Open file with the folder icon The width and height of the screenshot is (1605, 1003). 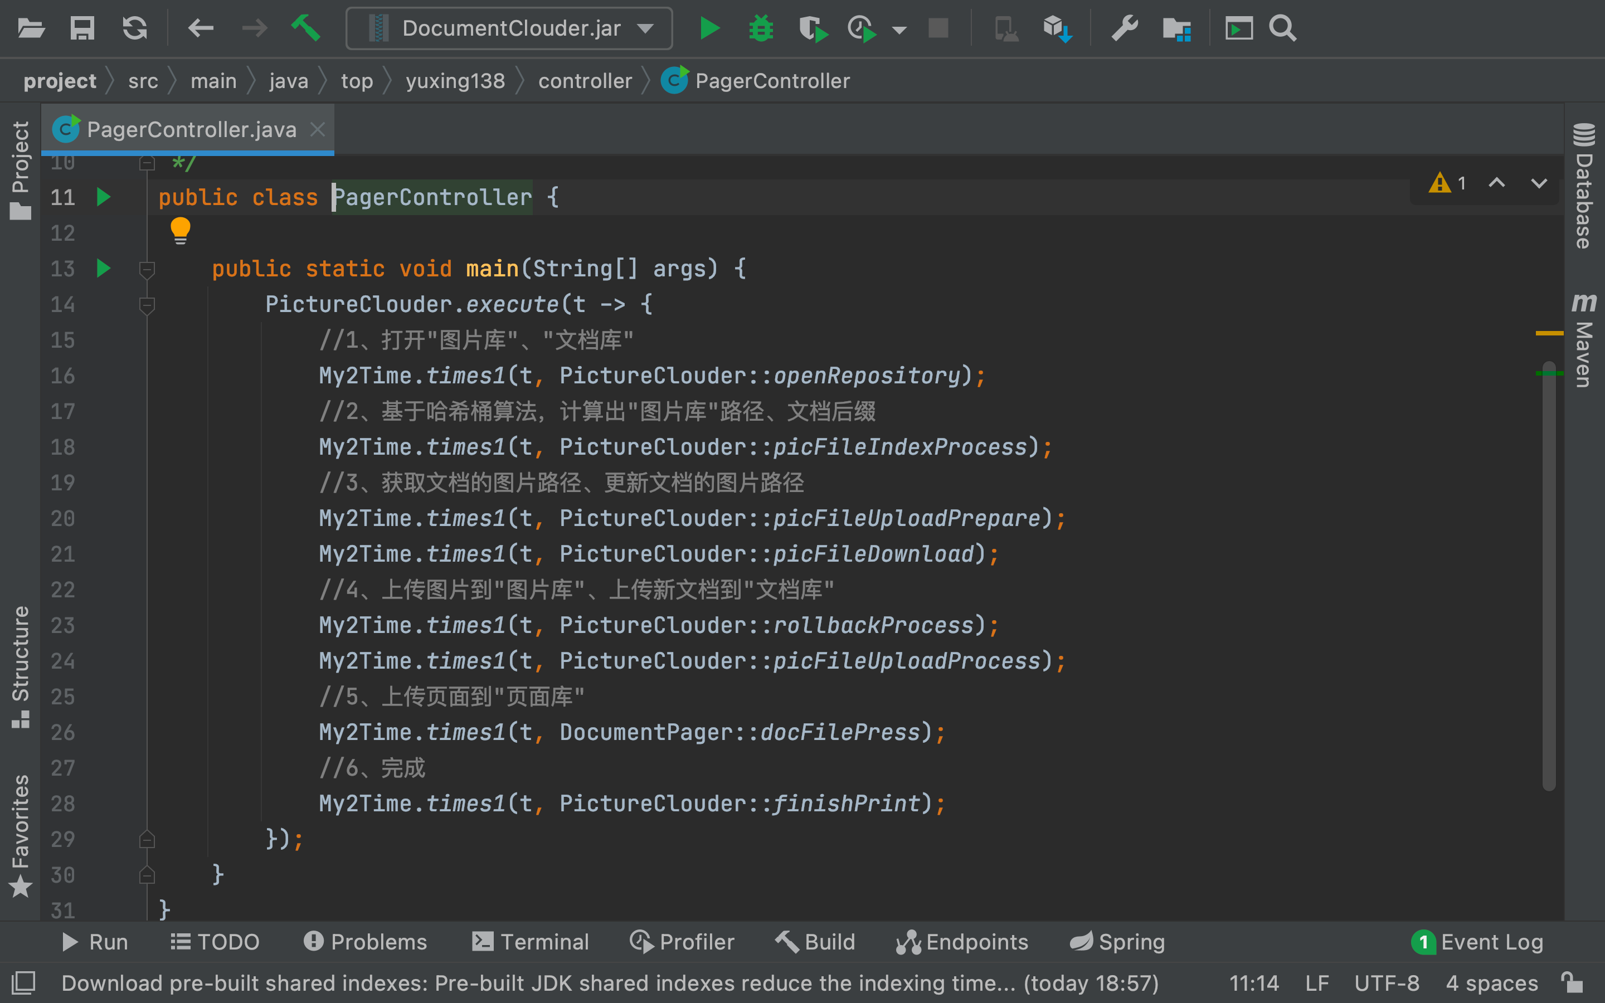pyautogui.click(x=31, y=28)
